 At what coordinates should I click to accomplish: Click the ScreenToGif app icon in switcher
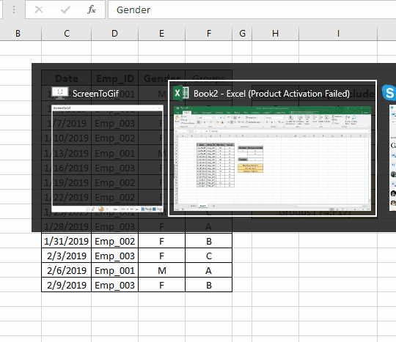[x=60, y=93]
